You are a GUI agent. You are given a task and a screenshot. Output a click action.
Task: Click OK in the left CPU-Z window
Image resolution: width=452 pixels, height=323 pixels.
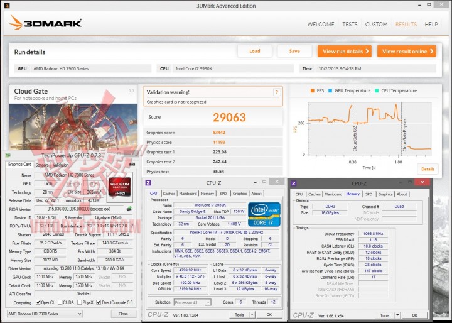(269, 315)
